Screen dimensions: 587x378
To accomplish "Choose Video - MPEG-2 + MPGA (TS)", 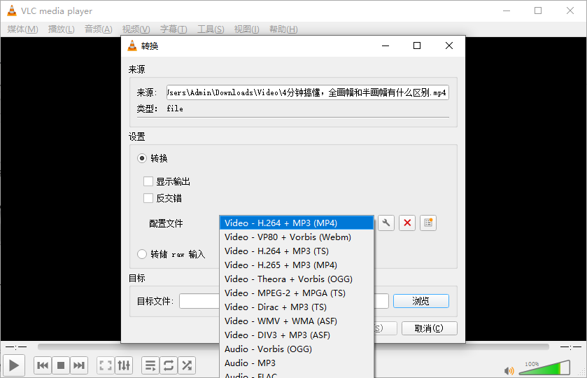I will click(x=297, y=293).
